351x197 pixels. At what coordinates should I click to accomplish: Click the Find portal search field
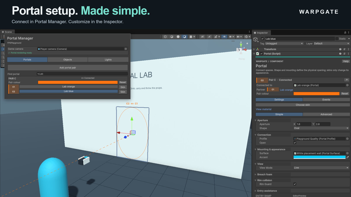tap(82, 74)
